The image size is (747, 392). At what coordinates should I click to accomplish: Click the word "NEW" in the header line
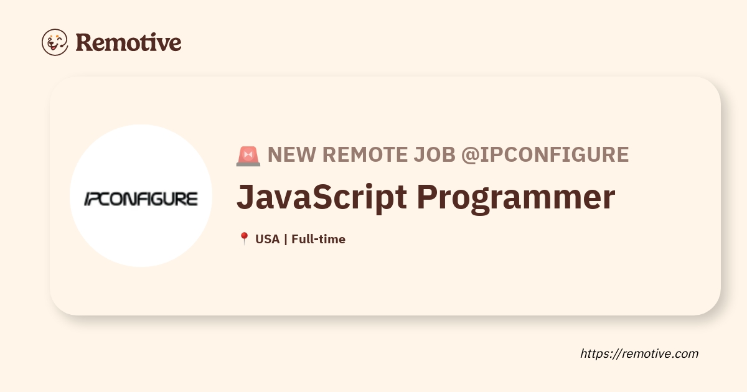[x=291, y=155]
